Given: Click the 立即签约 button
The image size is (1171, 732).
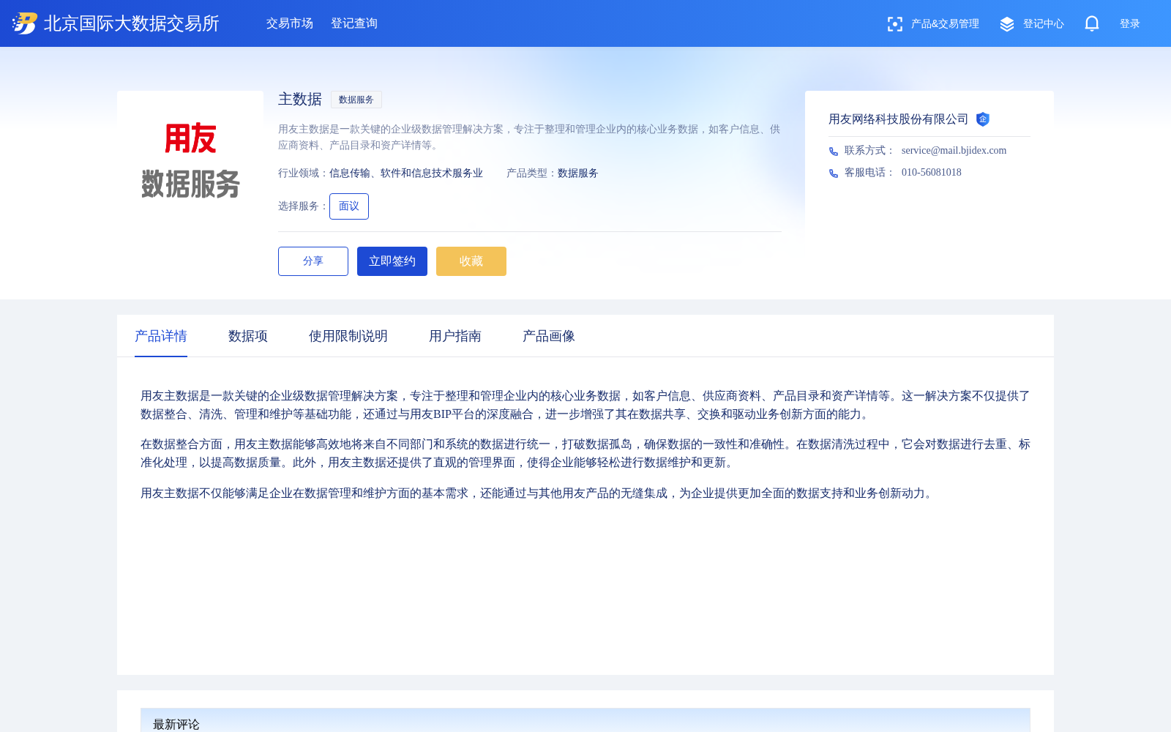Looking at the screenshot, I should click(x=392, y=261).
